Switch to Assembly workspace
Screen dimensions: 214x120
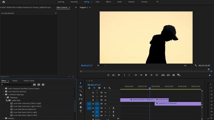click(74, 2)
